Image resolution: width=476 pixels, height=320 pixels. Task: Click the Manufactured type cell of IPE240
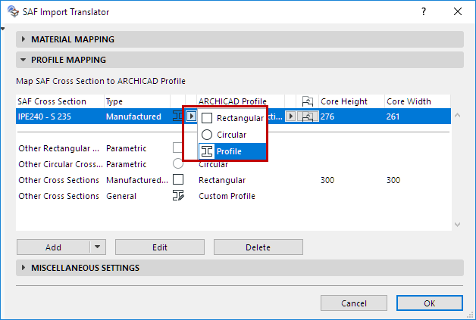point(133,117)
